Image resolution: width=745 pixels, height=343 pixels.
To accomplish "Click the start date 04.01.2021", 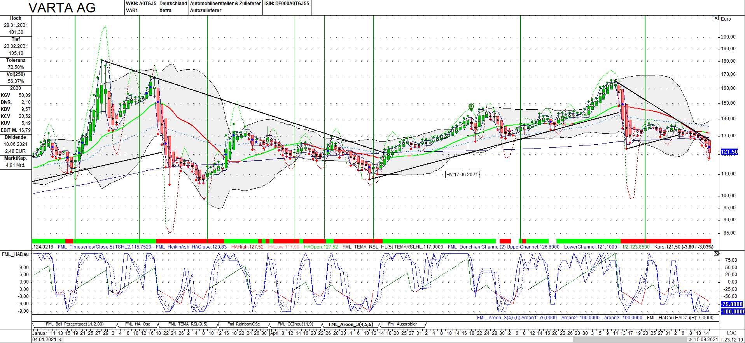I will pos(45,339).
